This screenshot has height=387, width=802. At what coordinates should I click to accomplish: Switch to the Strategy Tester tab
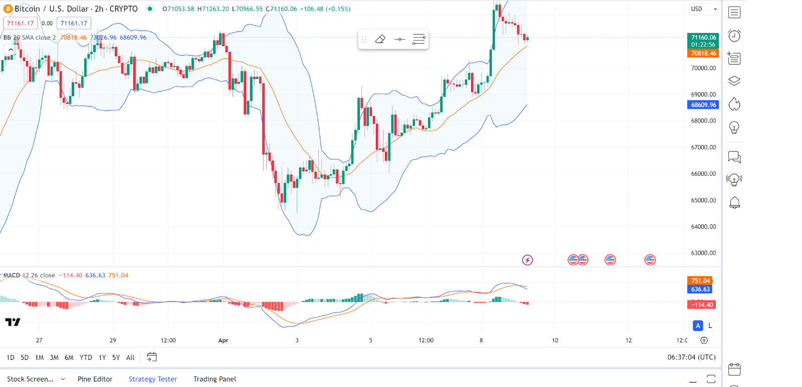point(153,379)
